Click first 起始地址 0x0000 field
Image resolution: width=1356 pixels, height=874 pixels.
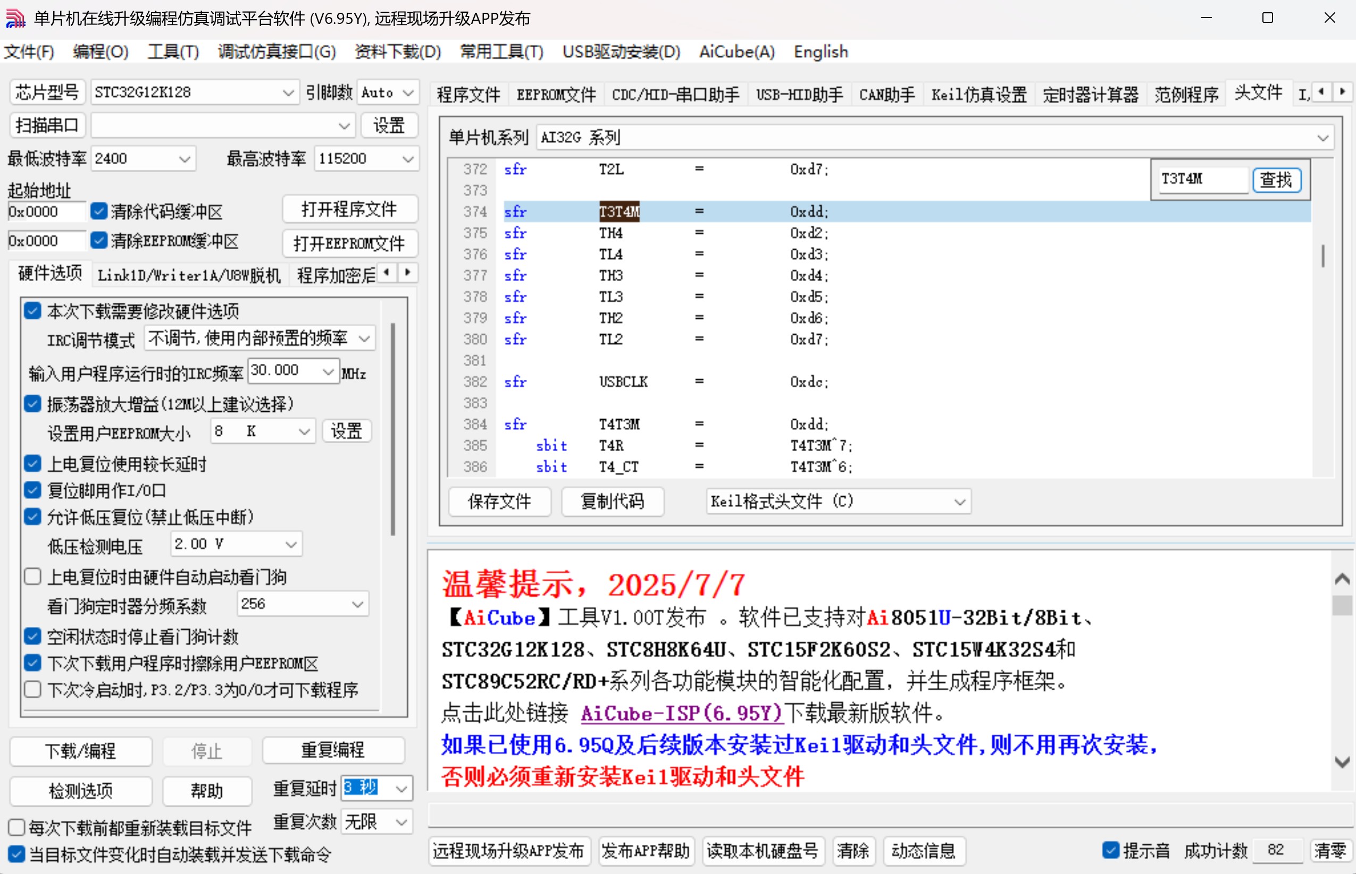point(47,211)
